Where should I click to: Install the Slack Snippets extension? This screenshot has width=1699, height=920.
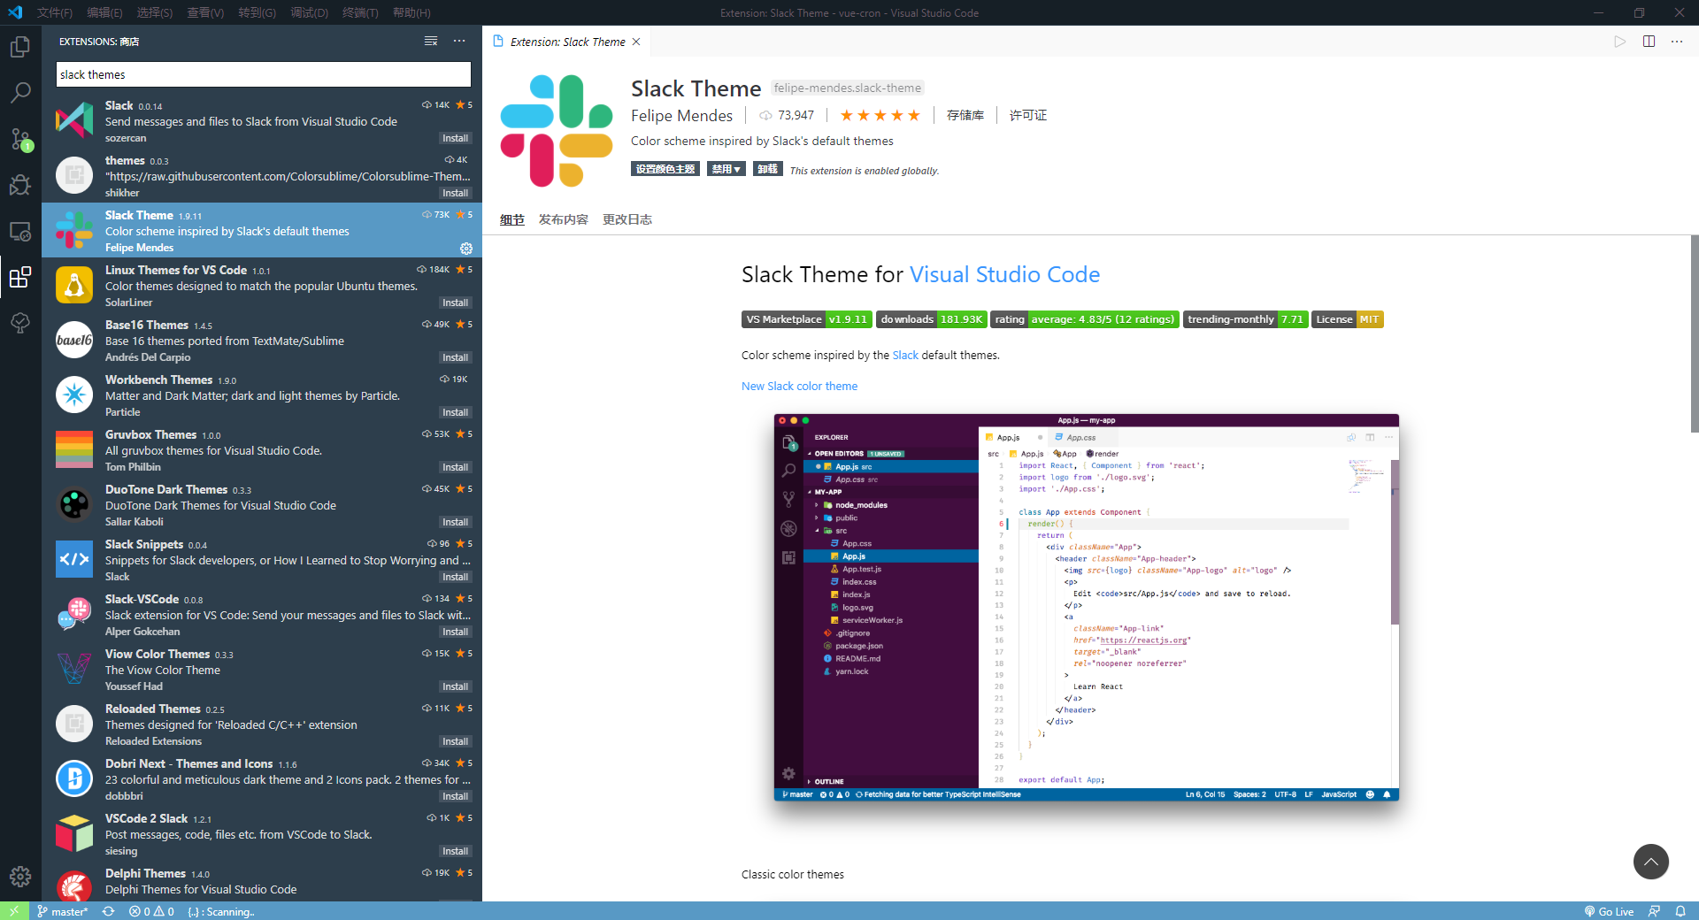point(455,577)
